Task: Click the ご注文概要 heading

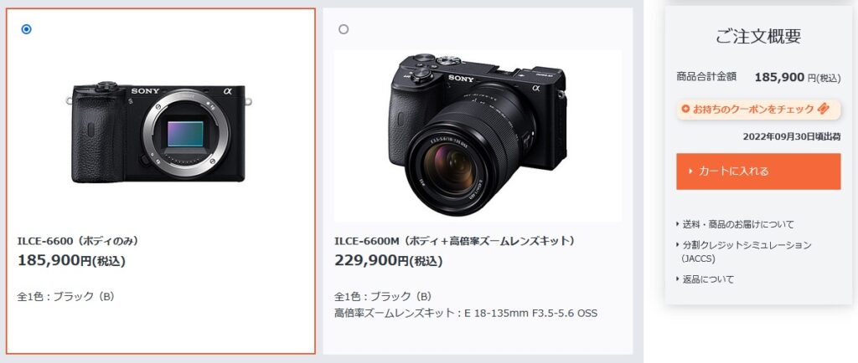Action: pyautogui.click(x=758, y=36)
